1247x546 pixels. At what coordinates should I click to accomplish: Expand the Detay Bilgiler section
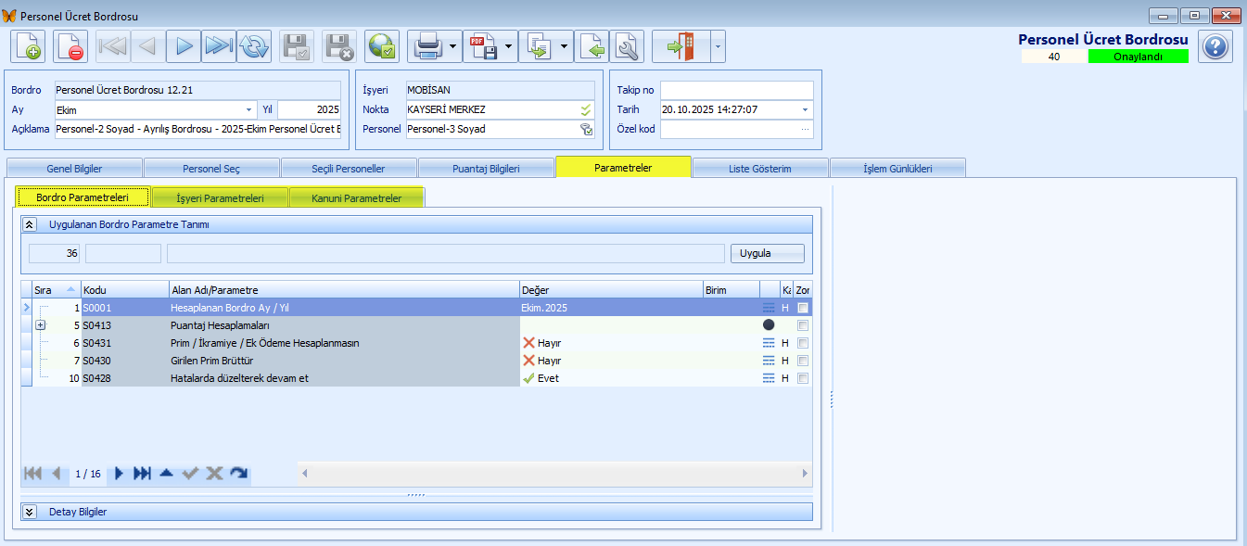point(30,512)
